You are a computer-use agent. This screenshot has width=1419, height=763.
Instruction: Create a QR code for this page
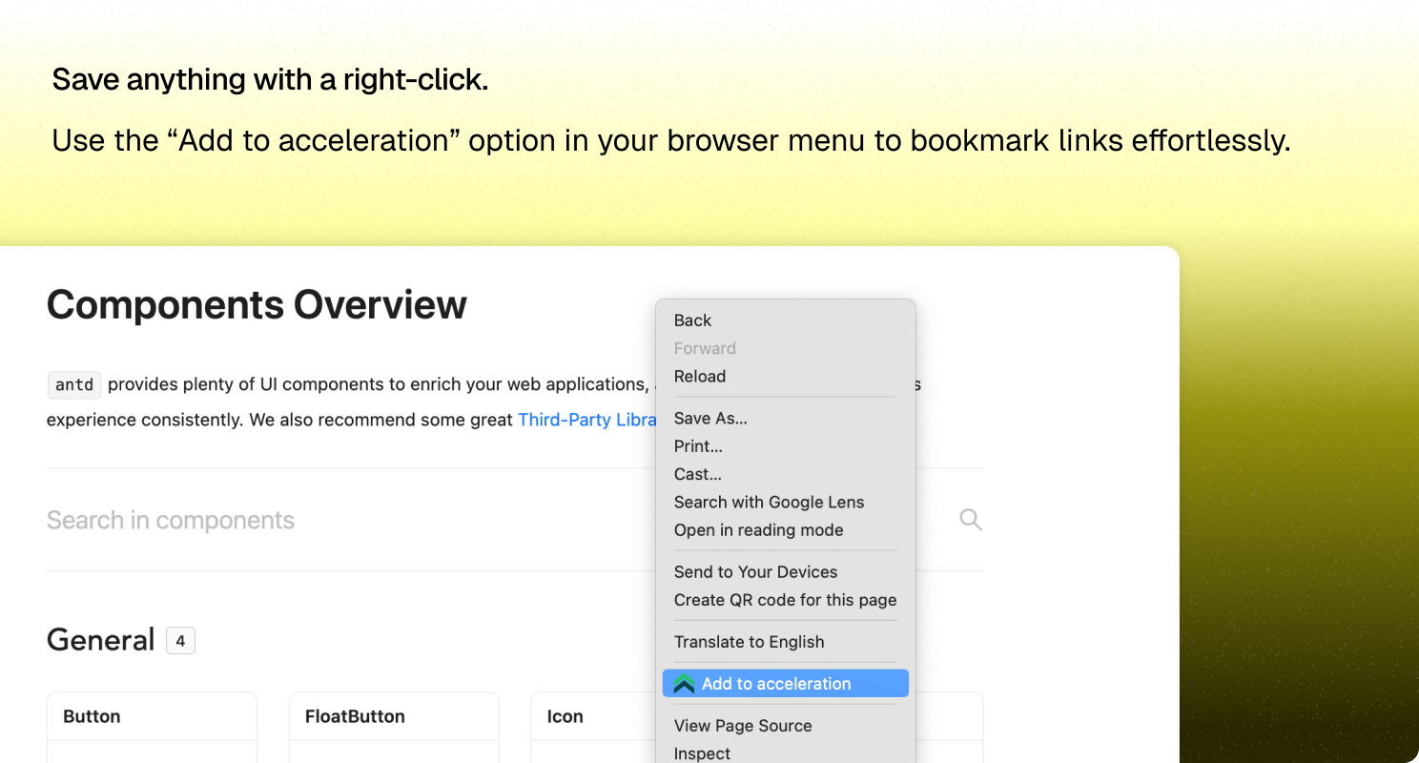785,600
